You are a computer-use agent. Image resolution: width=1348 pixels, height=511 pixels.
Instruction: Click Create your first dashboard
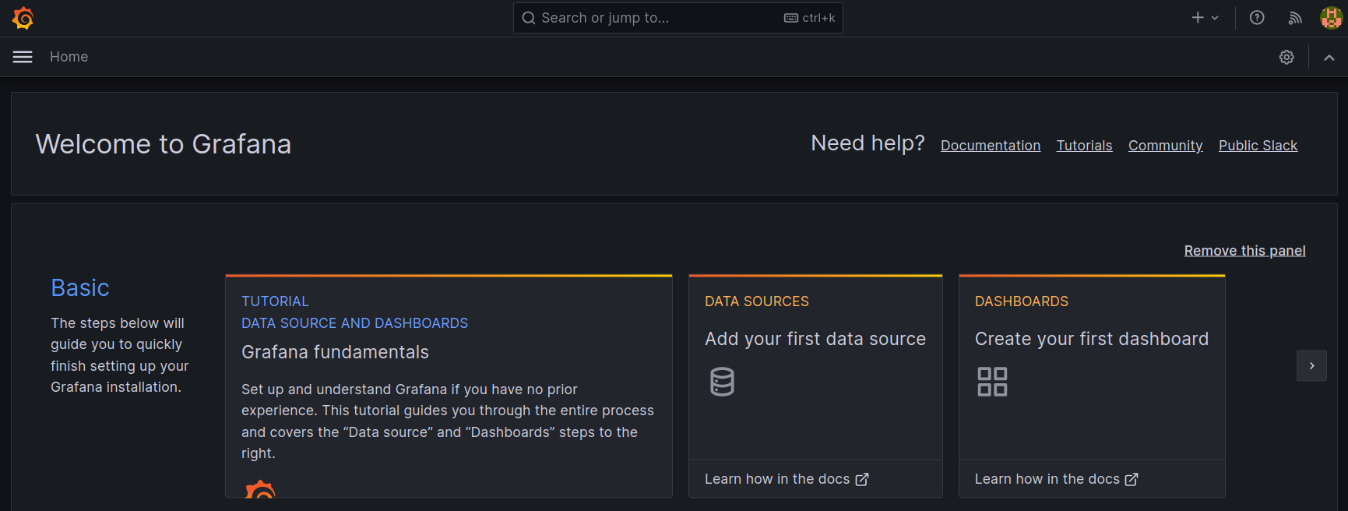pyautogui.click(x=1091, y=339)
